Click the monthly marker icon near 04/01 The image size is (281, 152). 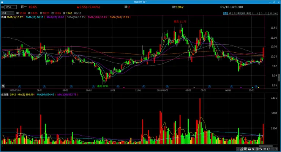click(232, 87)
